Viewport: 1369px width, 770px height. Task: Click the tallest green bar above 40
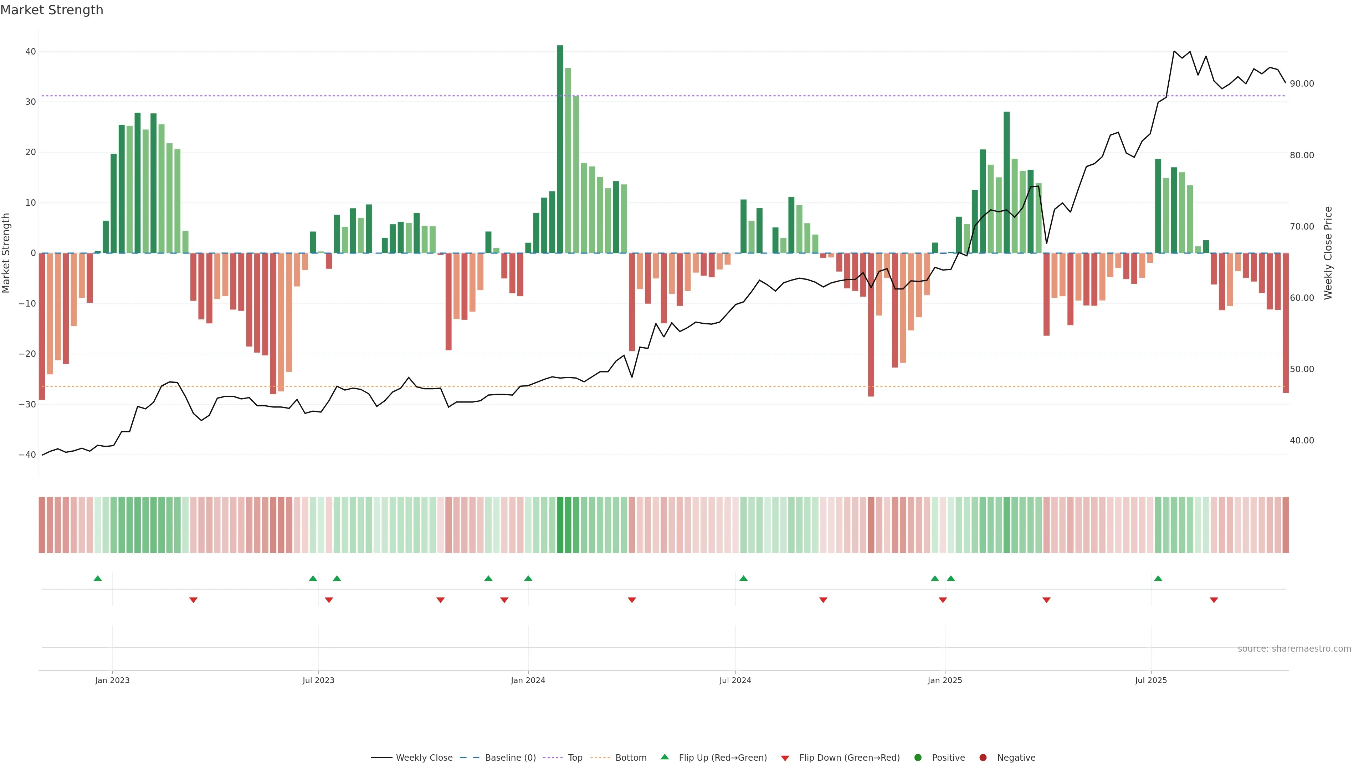point(560,149)
